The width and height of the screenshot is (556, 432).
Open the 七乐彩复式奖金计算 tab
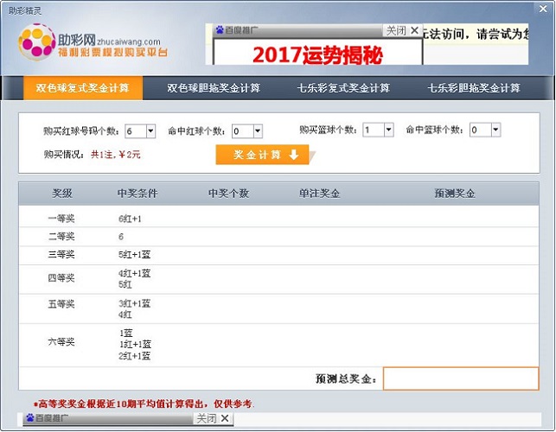[x=343, y=87]
